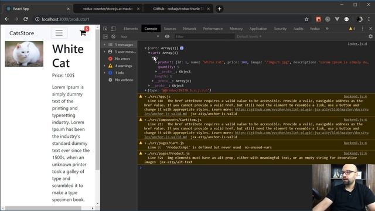Collapse the cart: Array(1) property
This screenshot has width=375, height=211.
[x=149, y=53]
